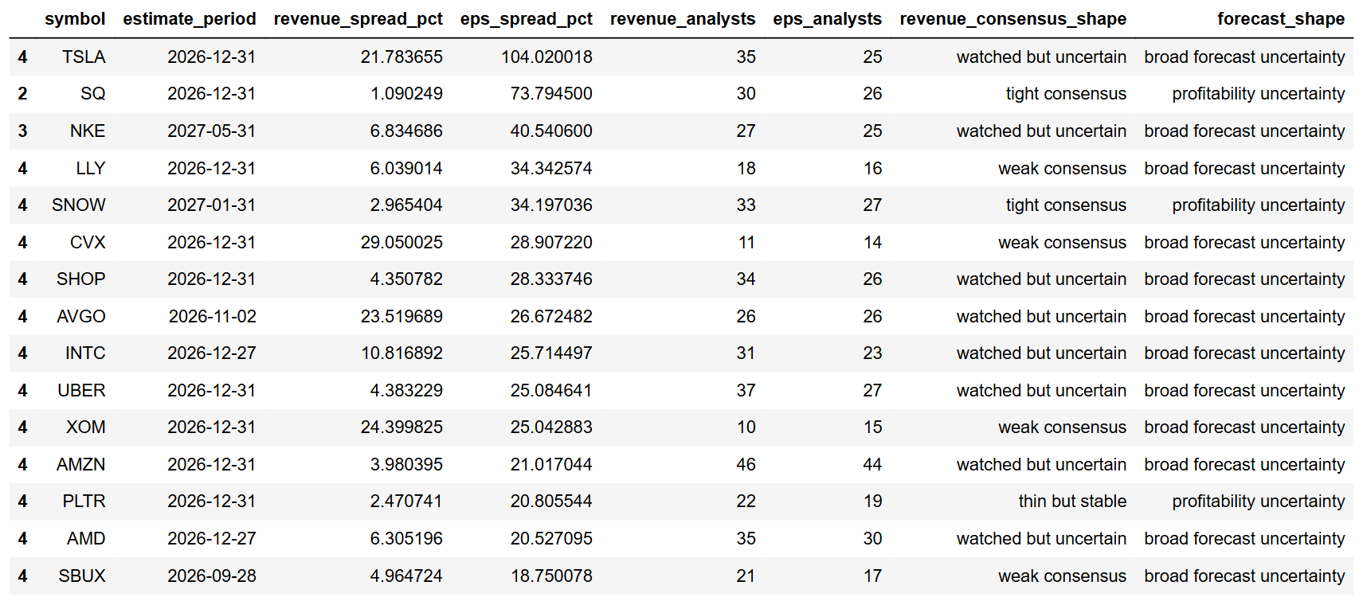Viewport: 1363px width, 605px height.
Task: Click "broad forecast uncertainty" in the TSLA row
Action: pos(1244,57)
